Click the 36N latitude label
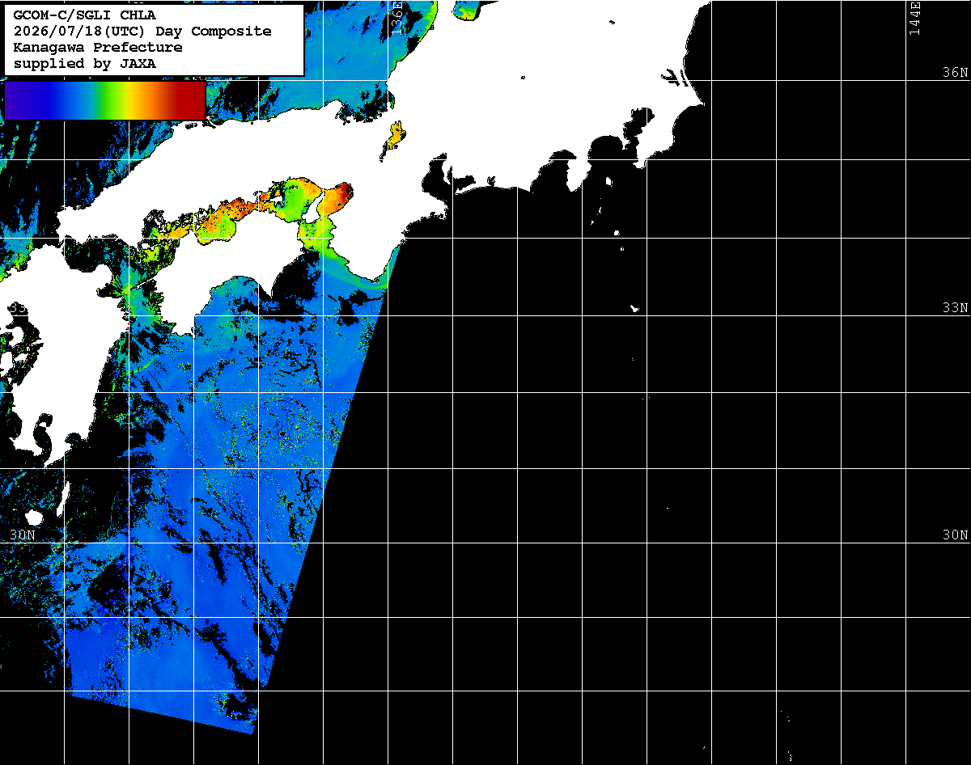 pyautogui.click(x=955, y=72)
